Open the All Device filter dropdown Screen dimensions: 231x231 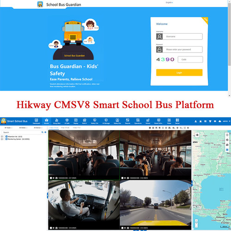tap(38, 128)
